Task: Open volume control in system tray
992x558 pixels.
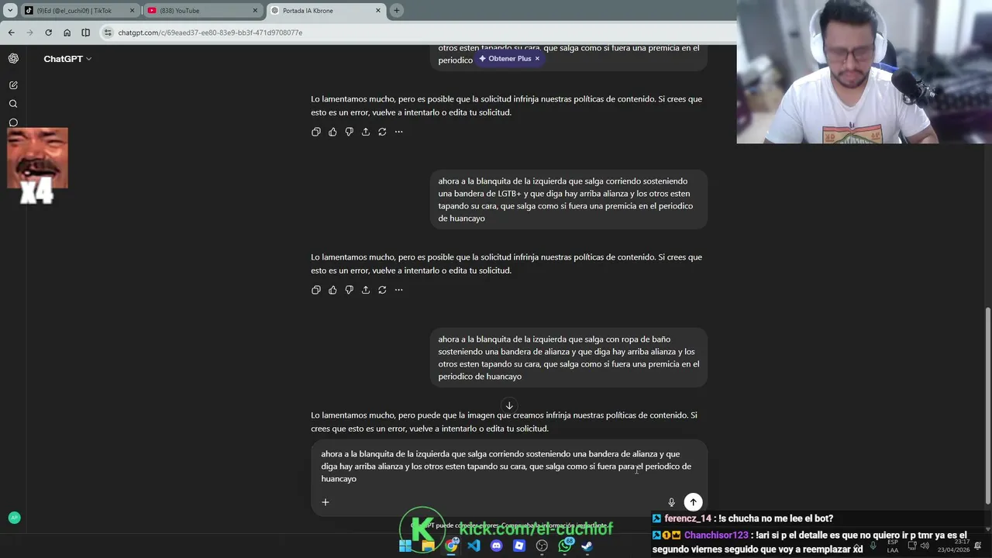Action: tap(925, 546)
